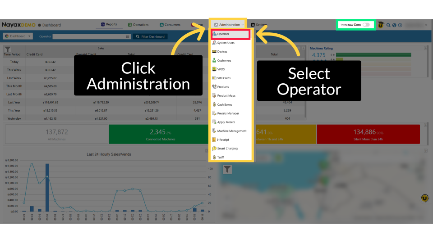This screenshot has width=433, height=243.
Task: Click the E-Receipt icon
Action: [x=214, y=139]
